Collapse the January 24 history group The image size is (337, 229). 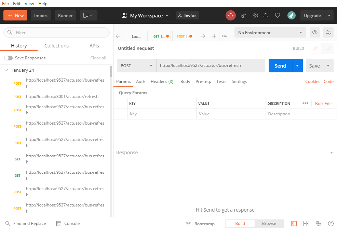(x=6, y=70)
